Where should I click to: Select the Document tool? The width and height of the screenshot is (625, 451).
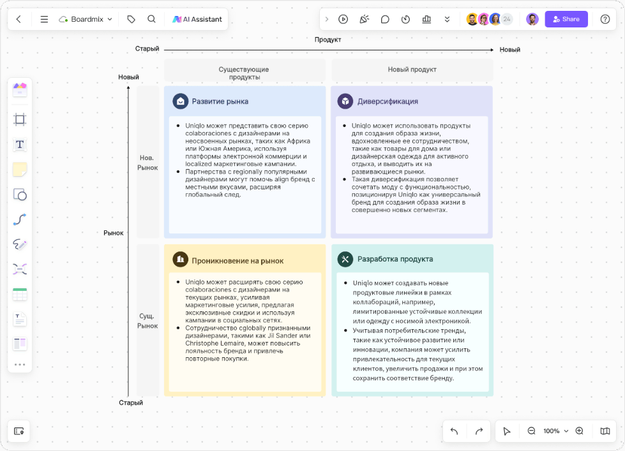(x=20, y=319)
